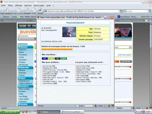Go back with the Page précédente arrow
This screenshot has width=152, height=114.
pos(6,10)
